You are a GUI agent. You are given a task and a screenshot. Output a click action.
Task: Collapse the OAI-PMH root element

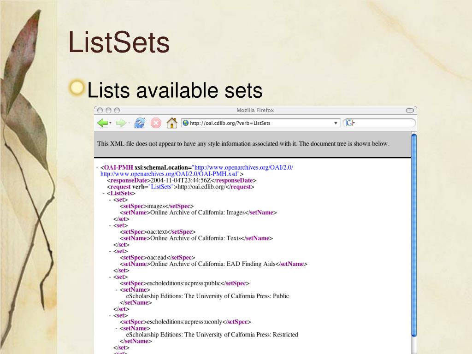pos(97,168)
